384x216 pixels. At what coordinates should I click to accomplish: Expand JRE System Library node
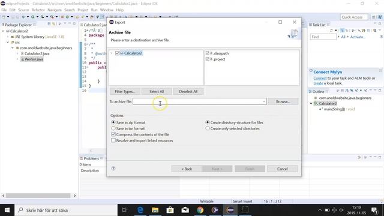(x=8, y=37)
